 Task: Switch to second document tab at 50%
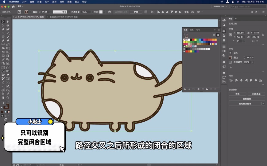coord(64,17)
